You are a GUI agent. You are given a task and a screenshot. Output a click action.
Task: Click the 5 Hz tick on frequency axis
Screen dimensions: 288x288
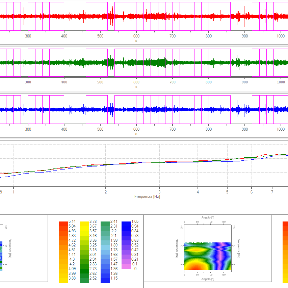click(x=227, y=192)
